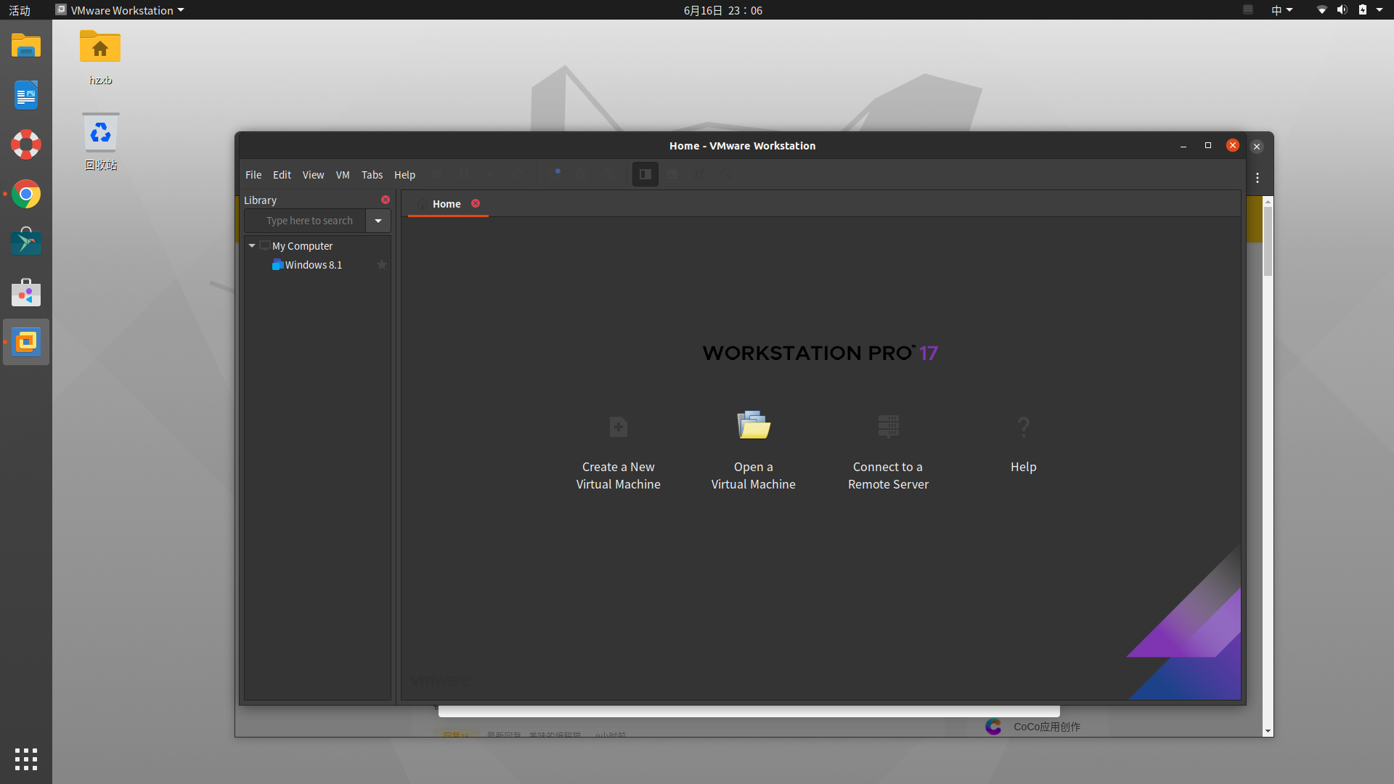This screenshot has width=1394, height=784.
Task: Click the Suspend toolbar icon
Action: (x=464, y=175)
